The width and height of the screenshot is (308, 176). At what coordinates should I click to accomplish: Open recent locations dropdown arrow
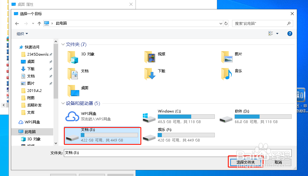click(x=33, y=24)
